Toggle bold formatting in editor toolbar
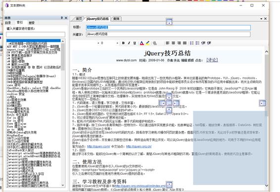The width and height of the screenshot is (280, 192). tap(123, 43)
